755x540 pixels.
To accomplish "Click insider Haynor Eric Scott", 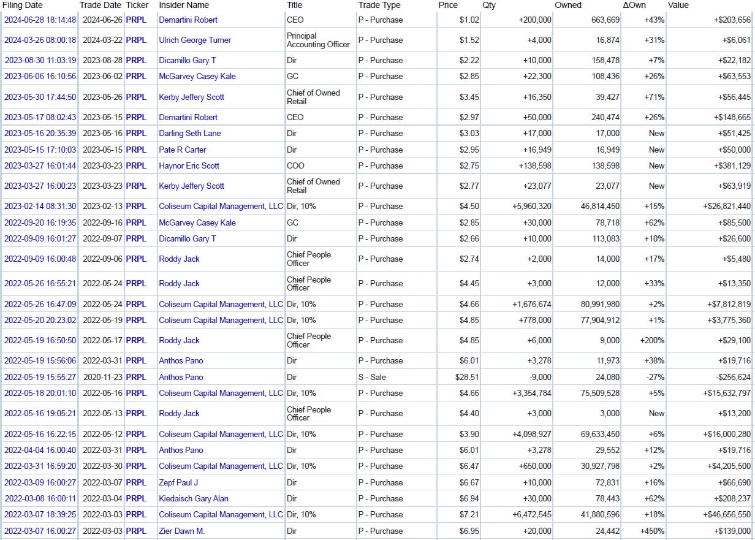I will pyautogui.click(x=189, y=165).
